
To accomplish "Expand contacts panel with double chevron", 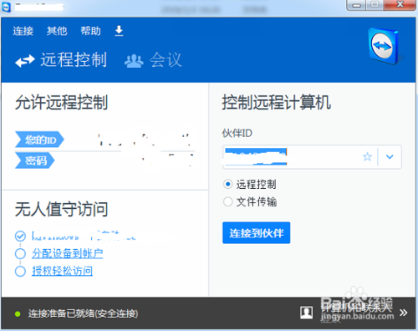I will (403, 313).
